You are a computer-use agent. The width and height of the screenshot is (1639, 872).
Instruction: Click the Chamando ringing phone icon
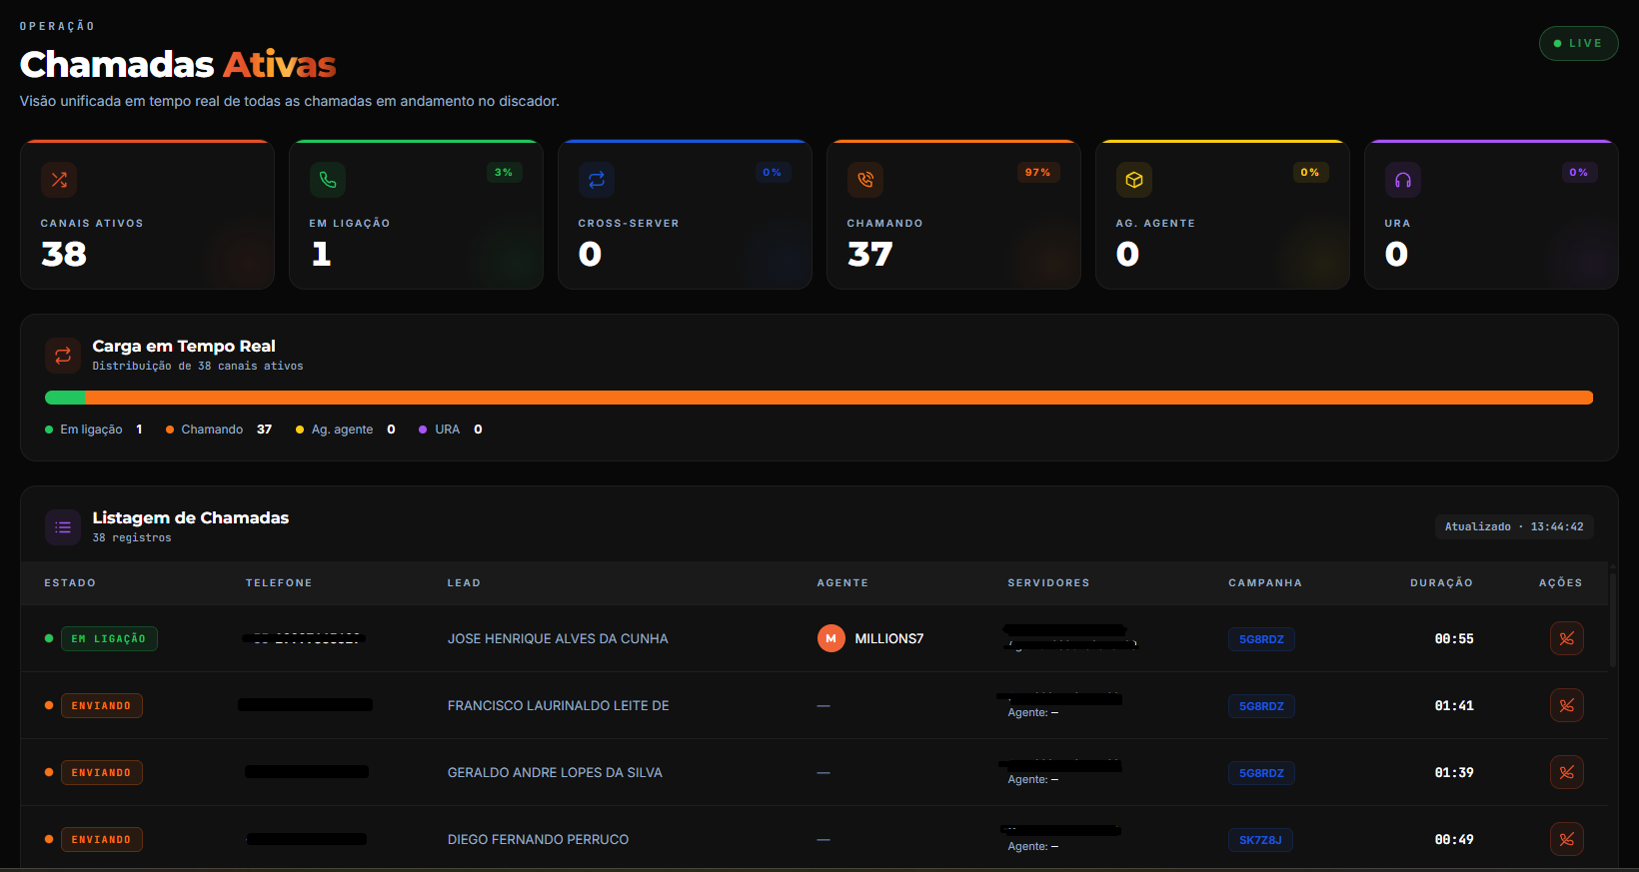tap(865, 180)
